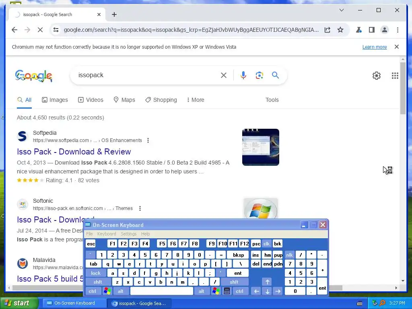Open Isso Pack - Download & Review
This screenshot has width=412, height=309.
click(74, 152)
